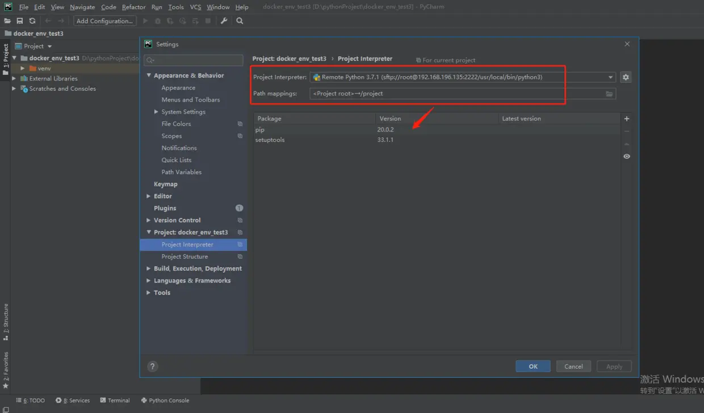Click the Settings search input field
704x413 pixels.
tap(194, 60)
